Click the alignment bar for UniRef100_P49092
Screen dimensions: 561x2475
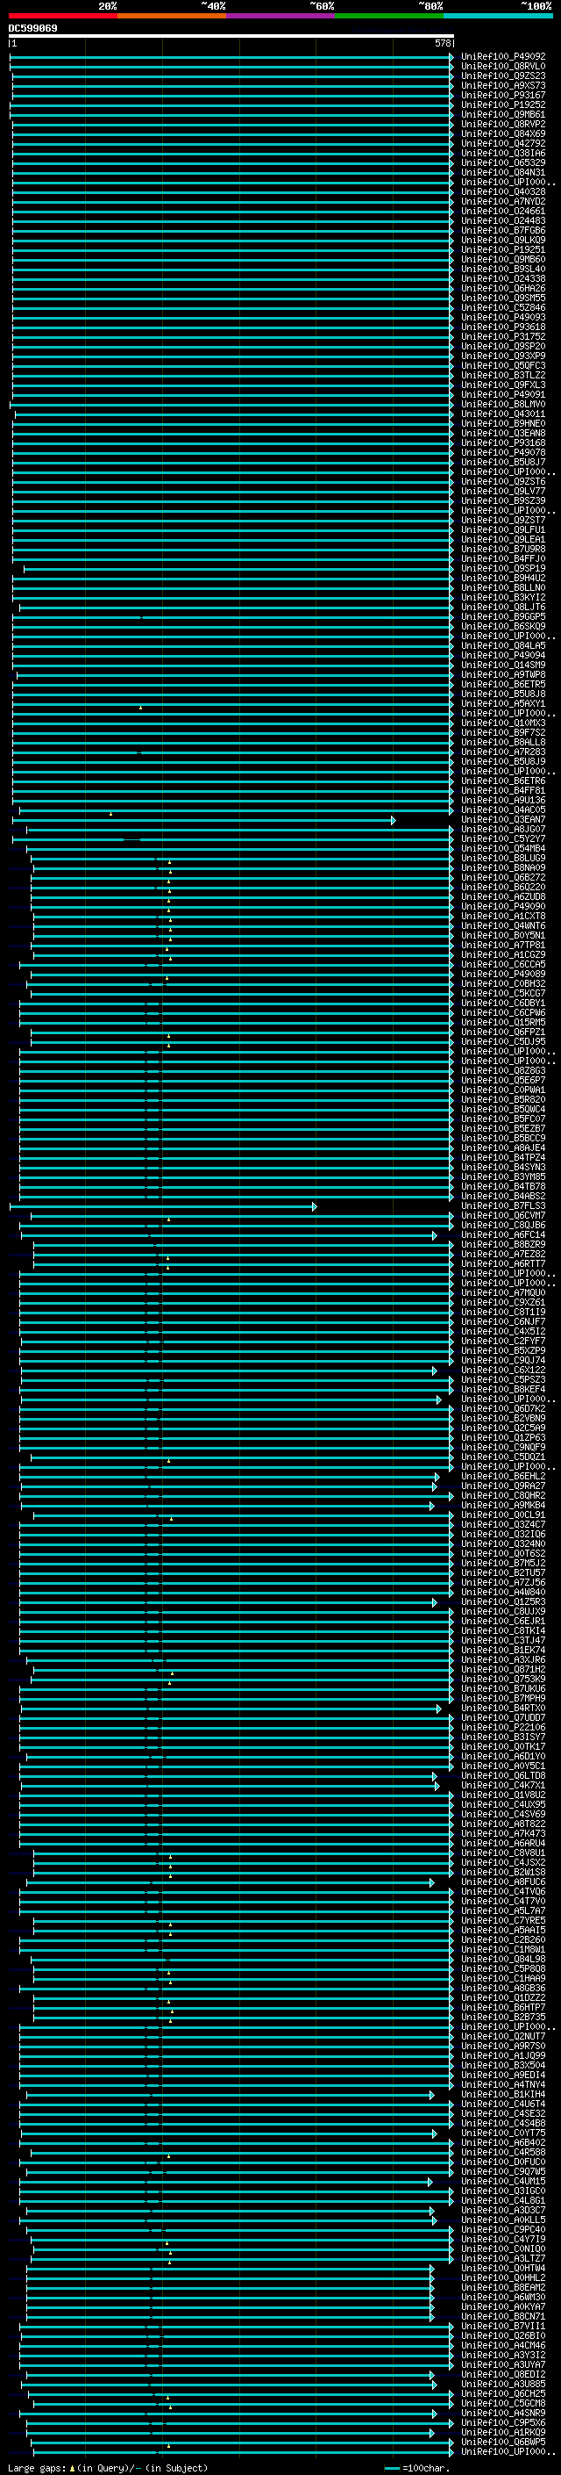click(x=231, y=57)
